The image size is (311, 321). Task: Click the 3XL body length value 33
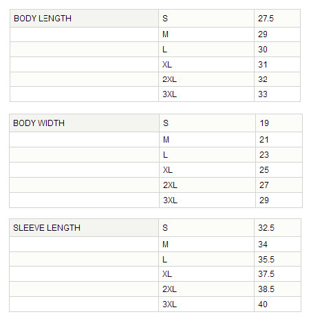(x=263, y=94)
